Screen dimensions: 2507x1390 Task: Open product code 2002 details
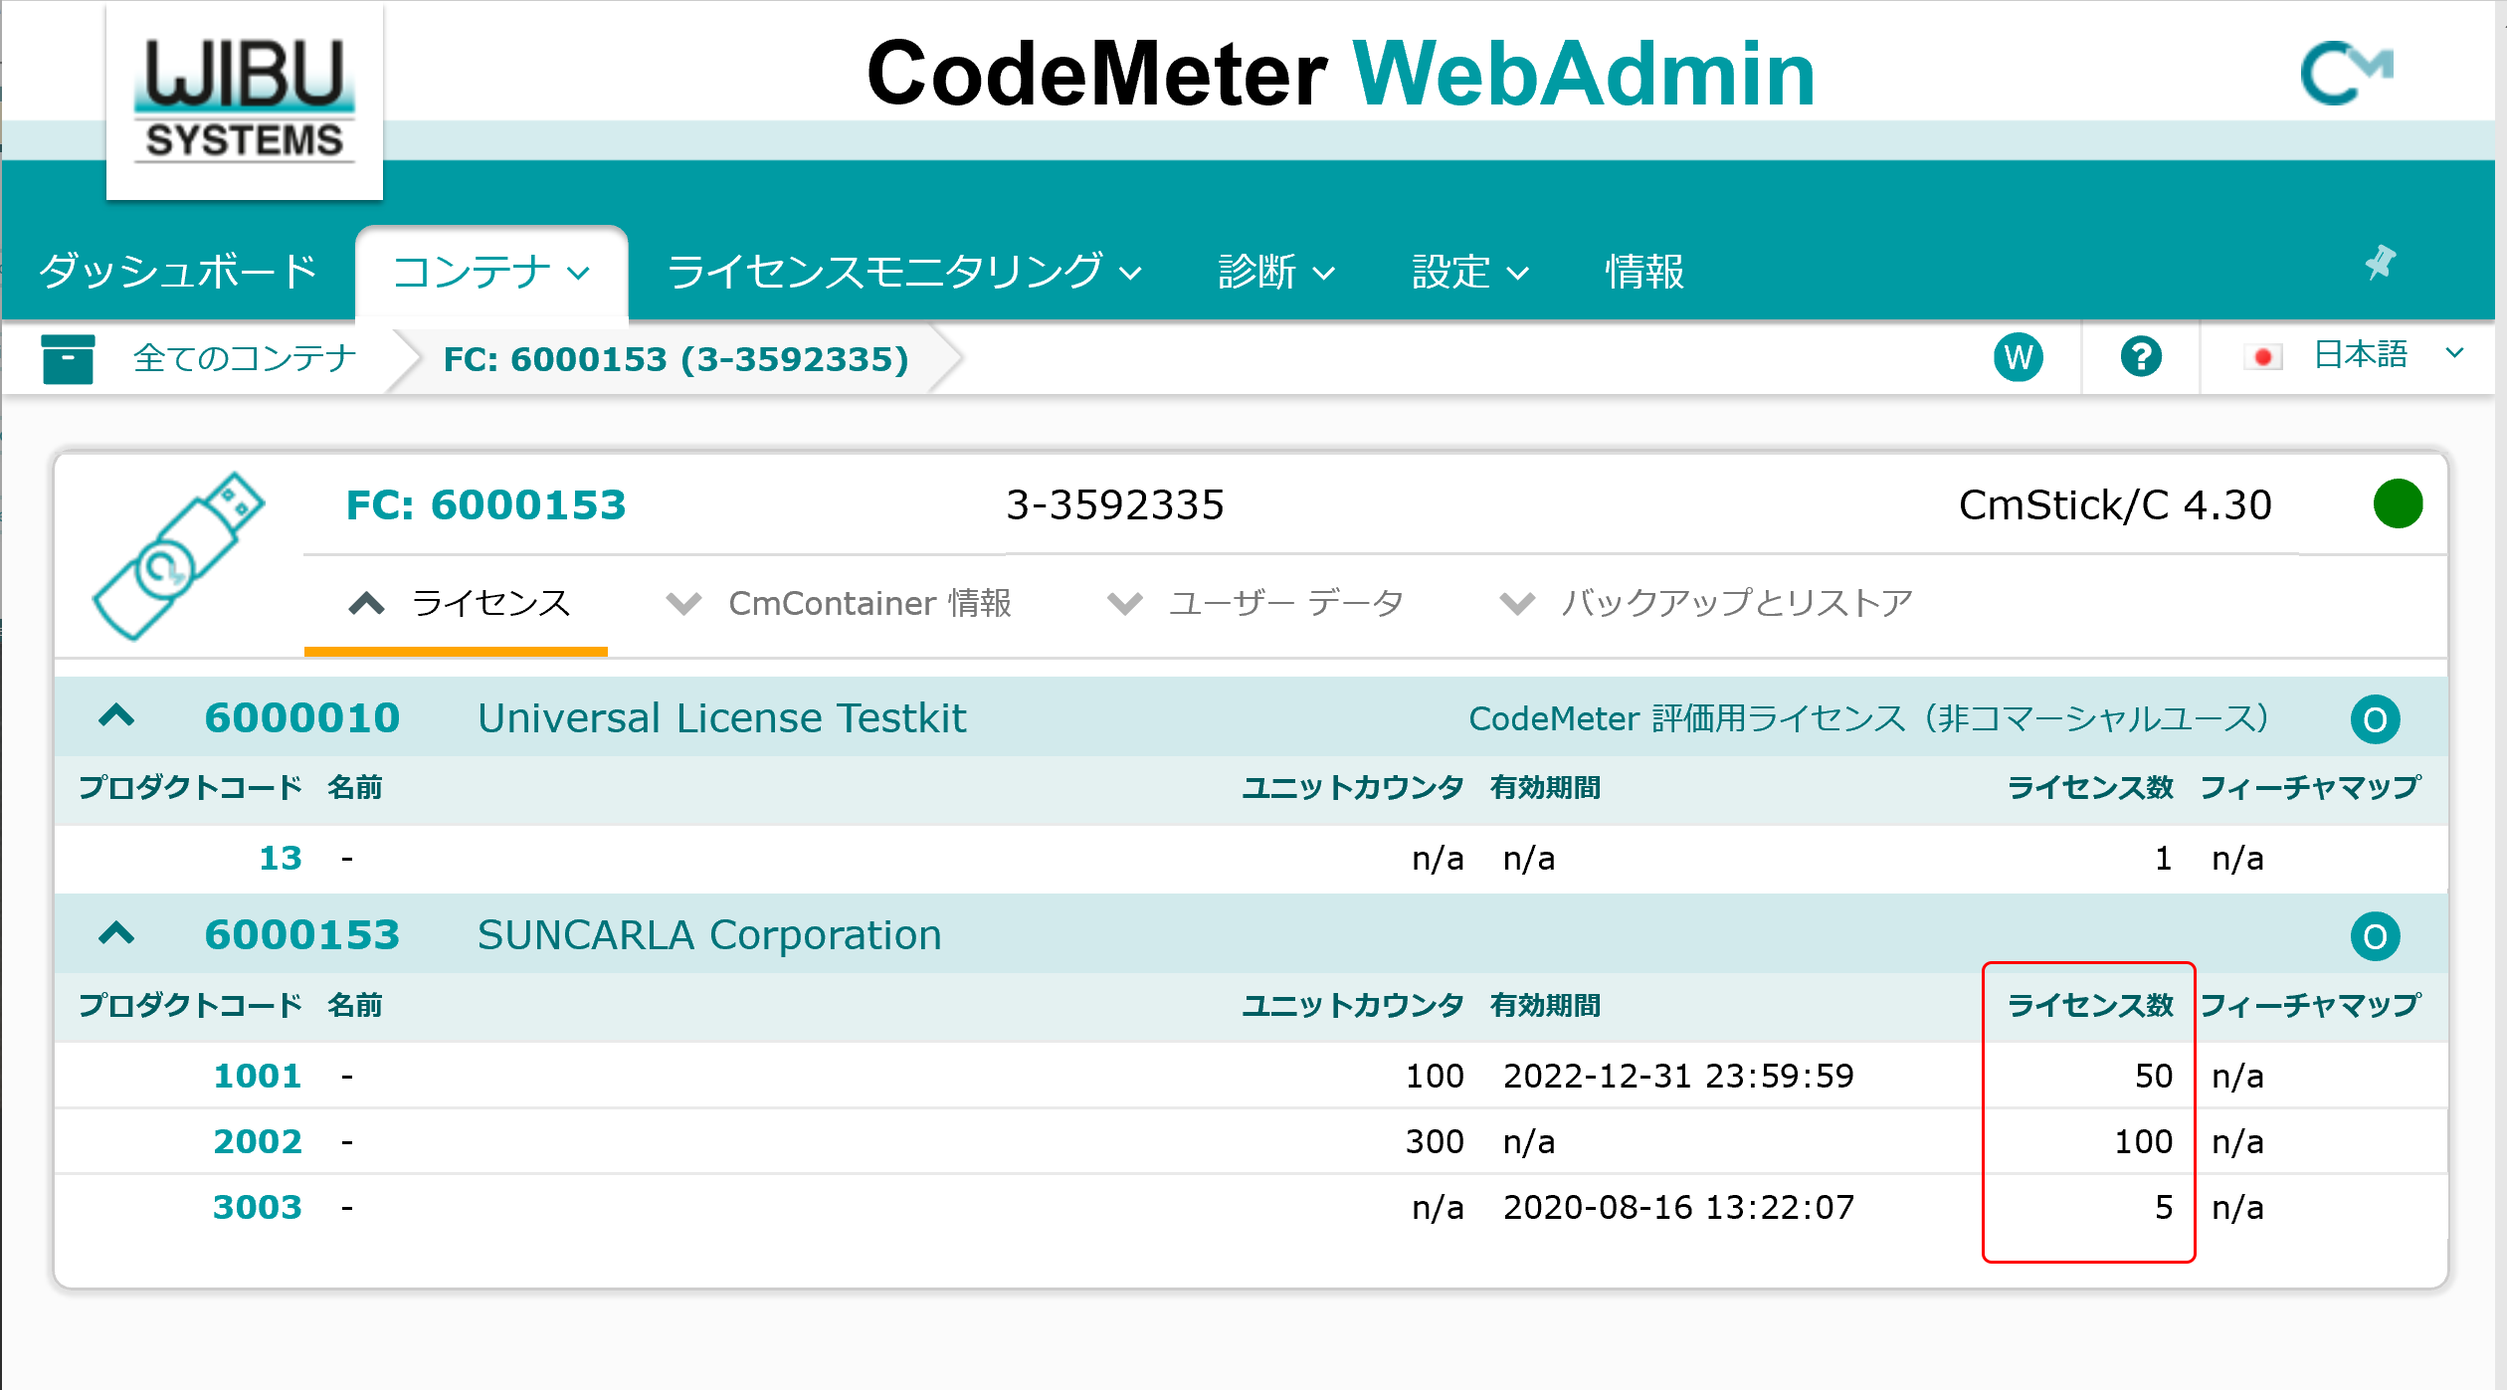(x=258, y=1141)
